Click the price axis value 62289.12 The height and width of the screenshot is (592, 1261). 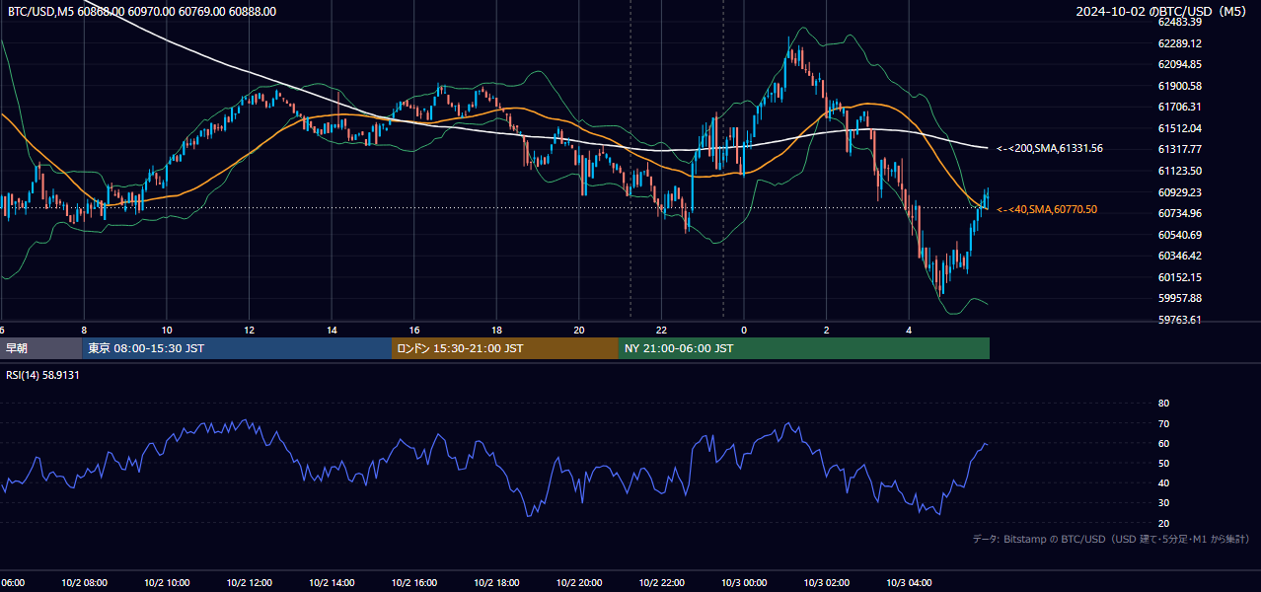coord(1179,43)
